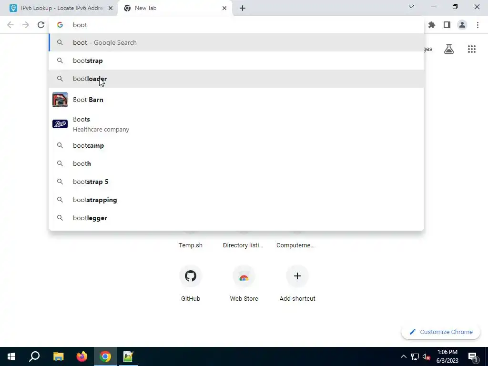This screenshot has width=488, height=366.
Task: Expand the tab search chevron
Action: [411, 7]
